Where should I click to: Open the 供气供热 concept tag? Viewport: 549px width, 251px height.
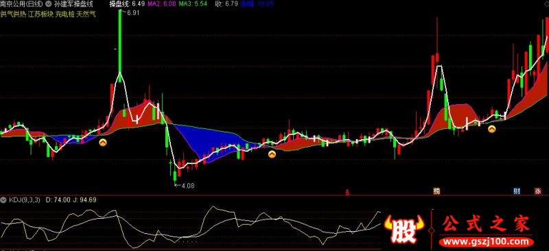(13, 14)
